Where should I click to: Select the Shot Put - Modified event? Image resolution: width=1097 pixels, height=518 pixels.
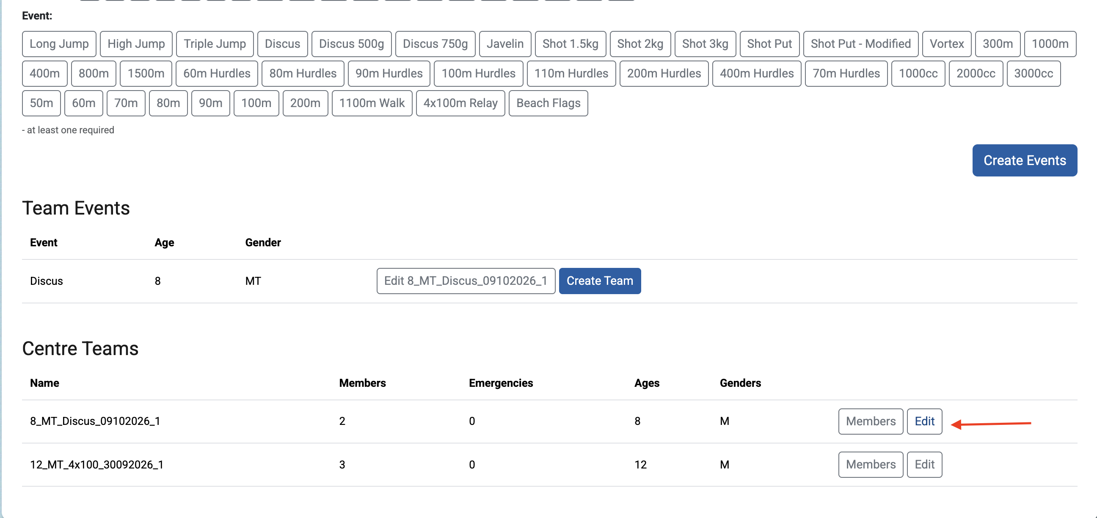click(x=861, y=44)
